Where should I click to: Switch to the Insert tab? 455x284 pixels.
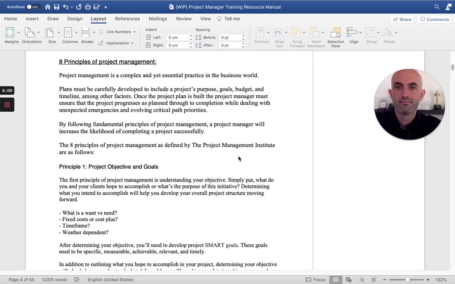point(32,19)
